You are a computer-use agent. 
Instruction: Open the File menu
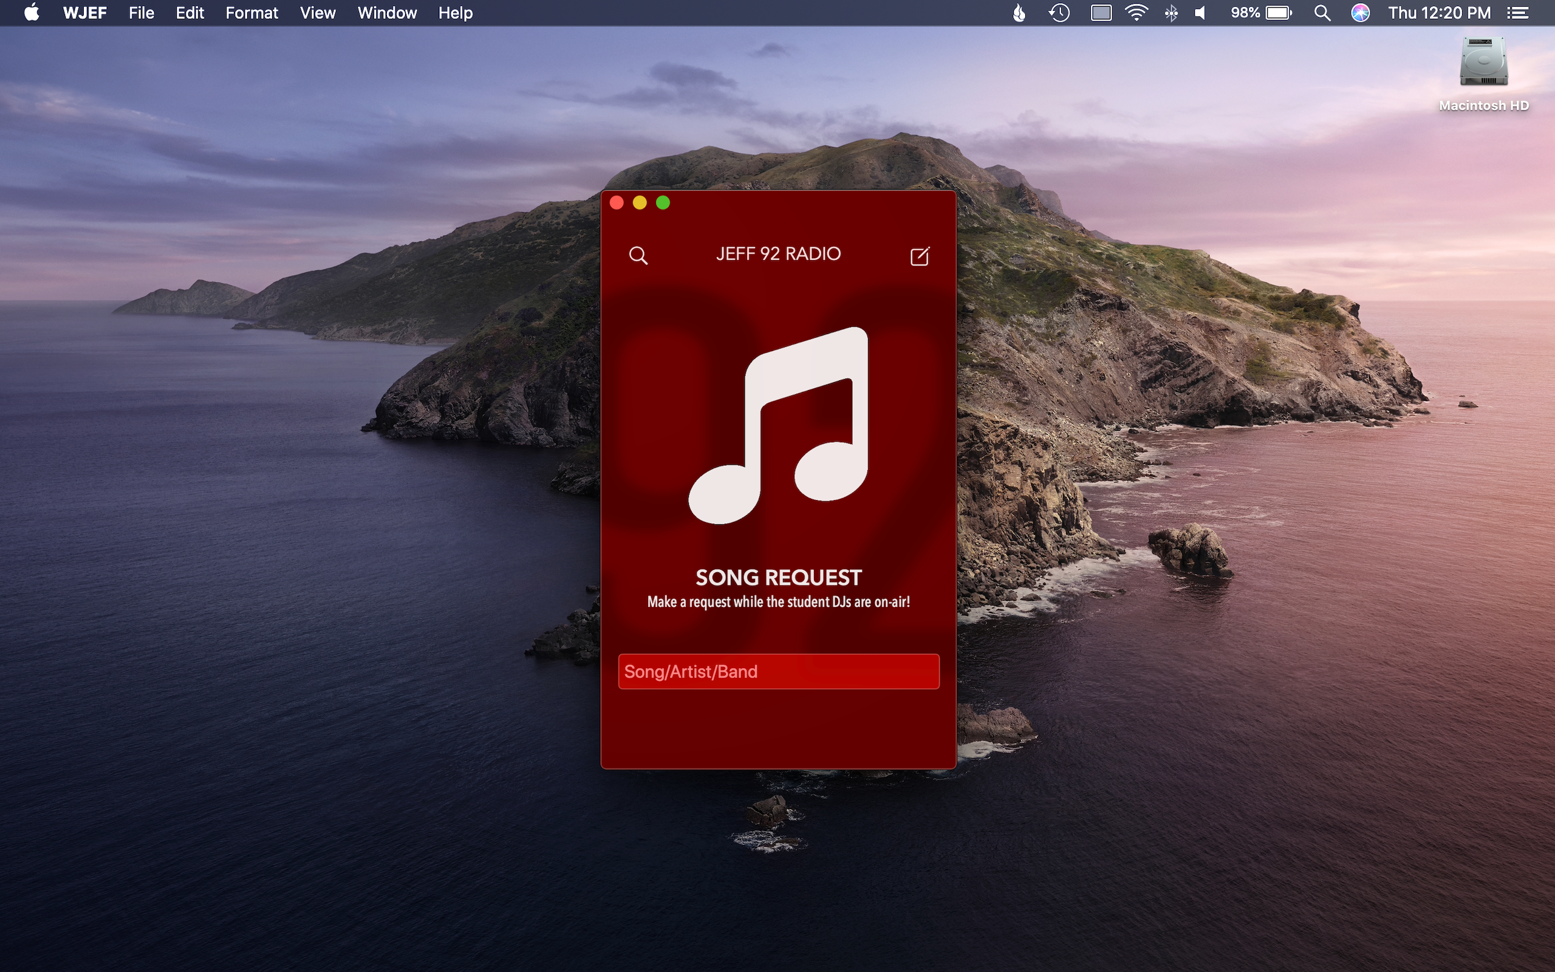(142, 13)
